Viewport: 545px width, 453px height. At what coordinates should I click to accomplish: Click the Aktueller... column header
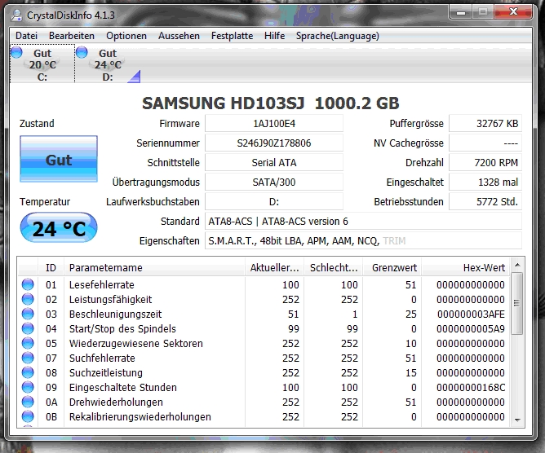(275, 267)
